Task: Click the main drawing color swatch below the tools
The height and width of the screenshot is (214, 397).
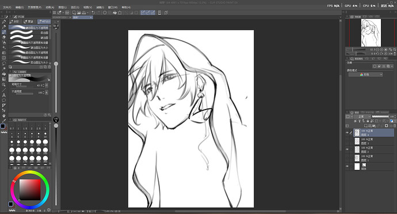Action: point(3,126)
